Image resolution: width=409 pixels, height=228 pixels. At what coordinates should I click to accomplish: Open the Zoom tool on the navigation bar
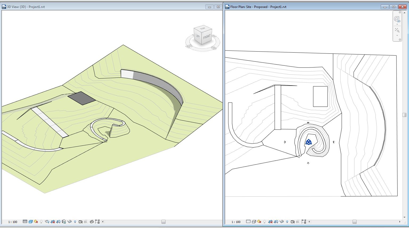pos(398,30)
